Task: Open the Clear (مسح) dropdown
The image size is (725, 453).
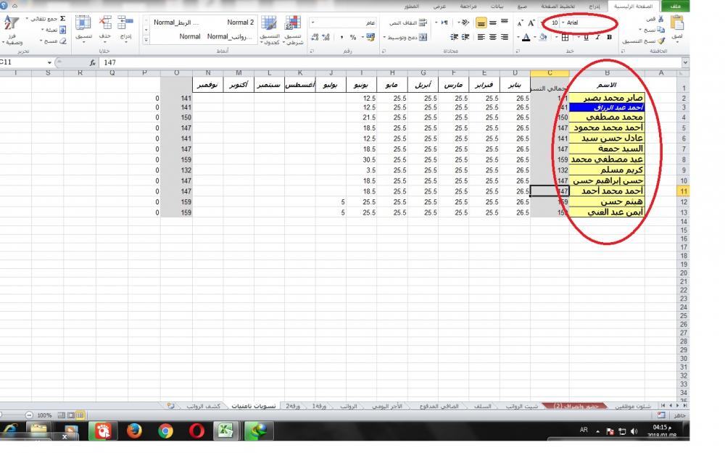Action: [x=54, y=41]
